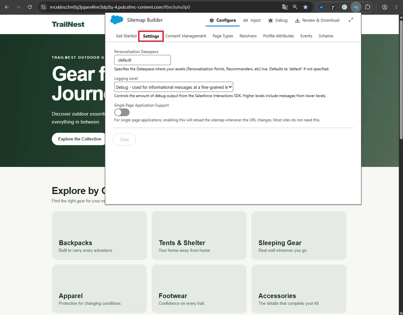Click the TrailNest logo link

coord(68,24)
